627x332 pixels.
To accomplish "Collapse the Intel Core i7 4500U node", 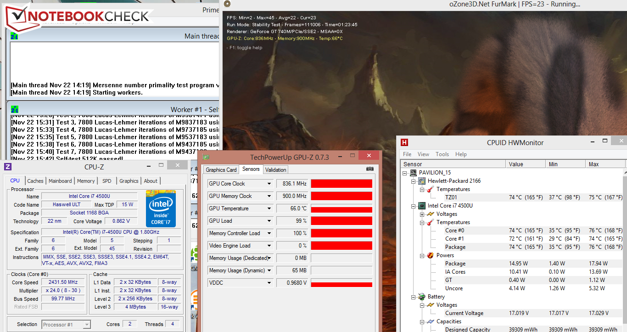I will pos(414,206).
